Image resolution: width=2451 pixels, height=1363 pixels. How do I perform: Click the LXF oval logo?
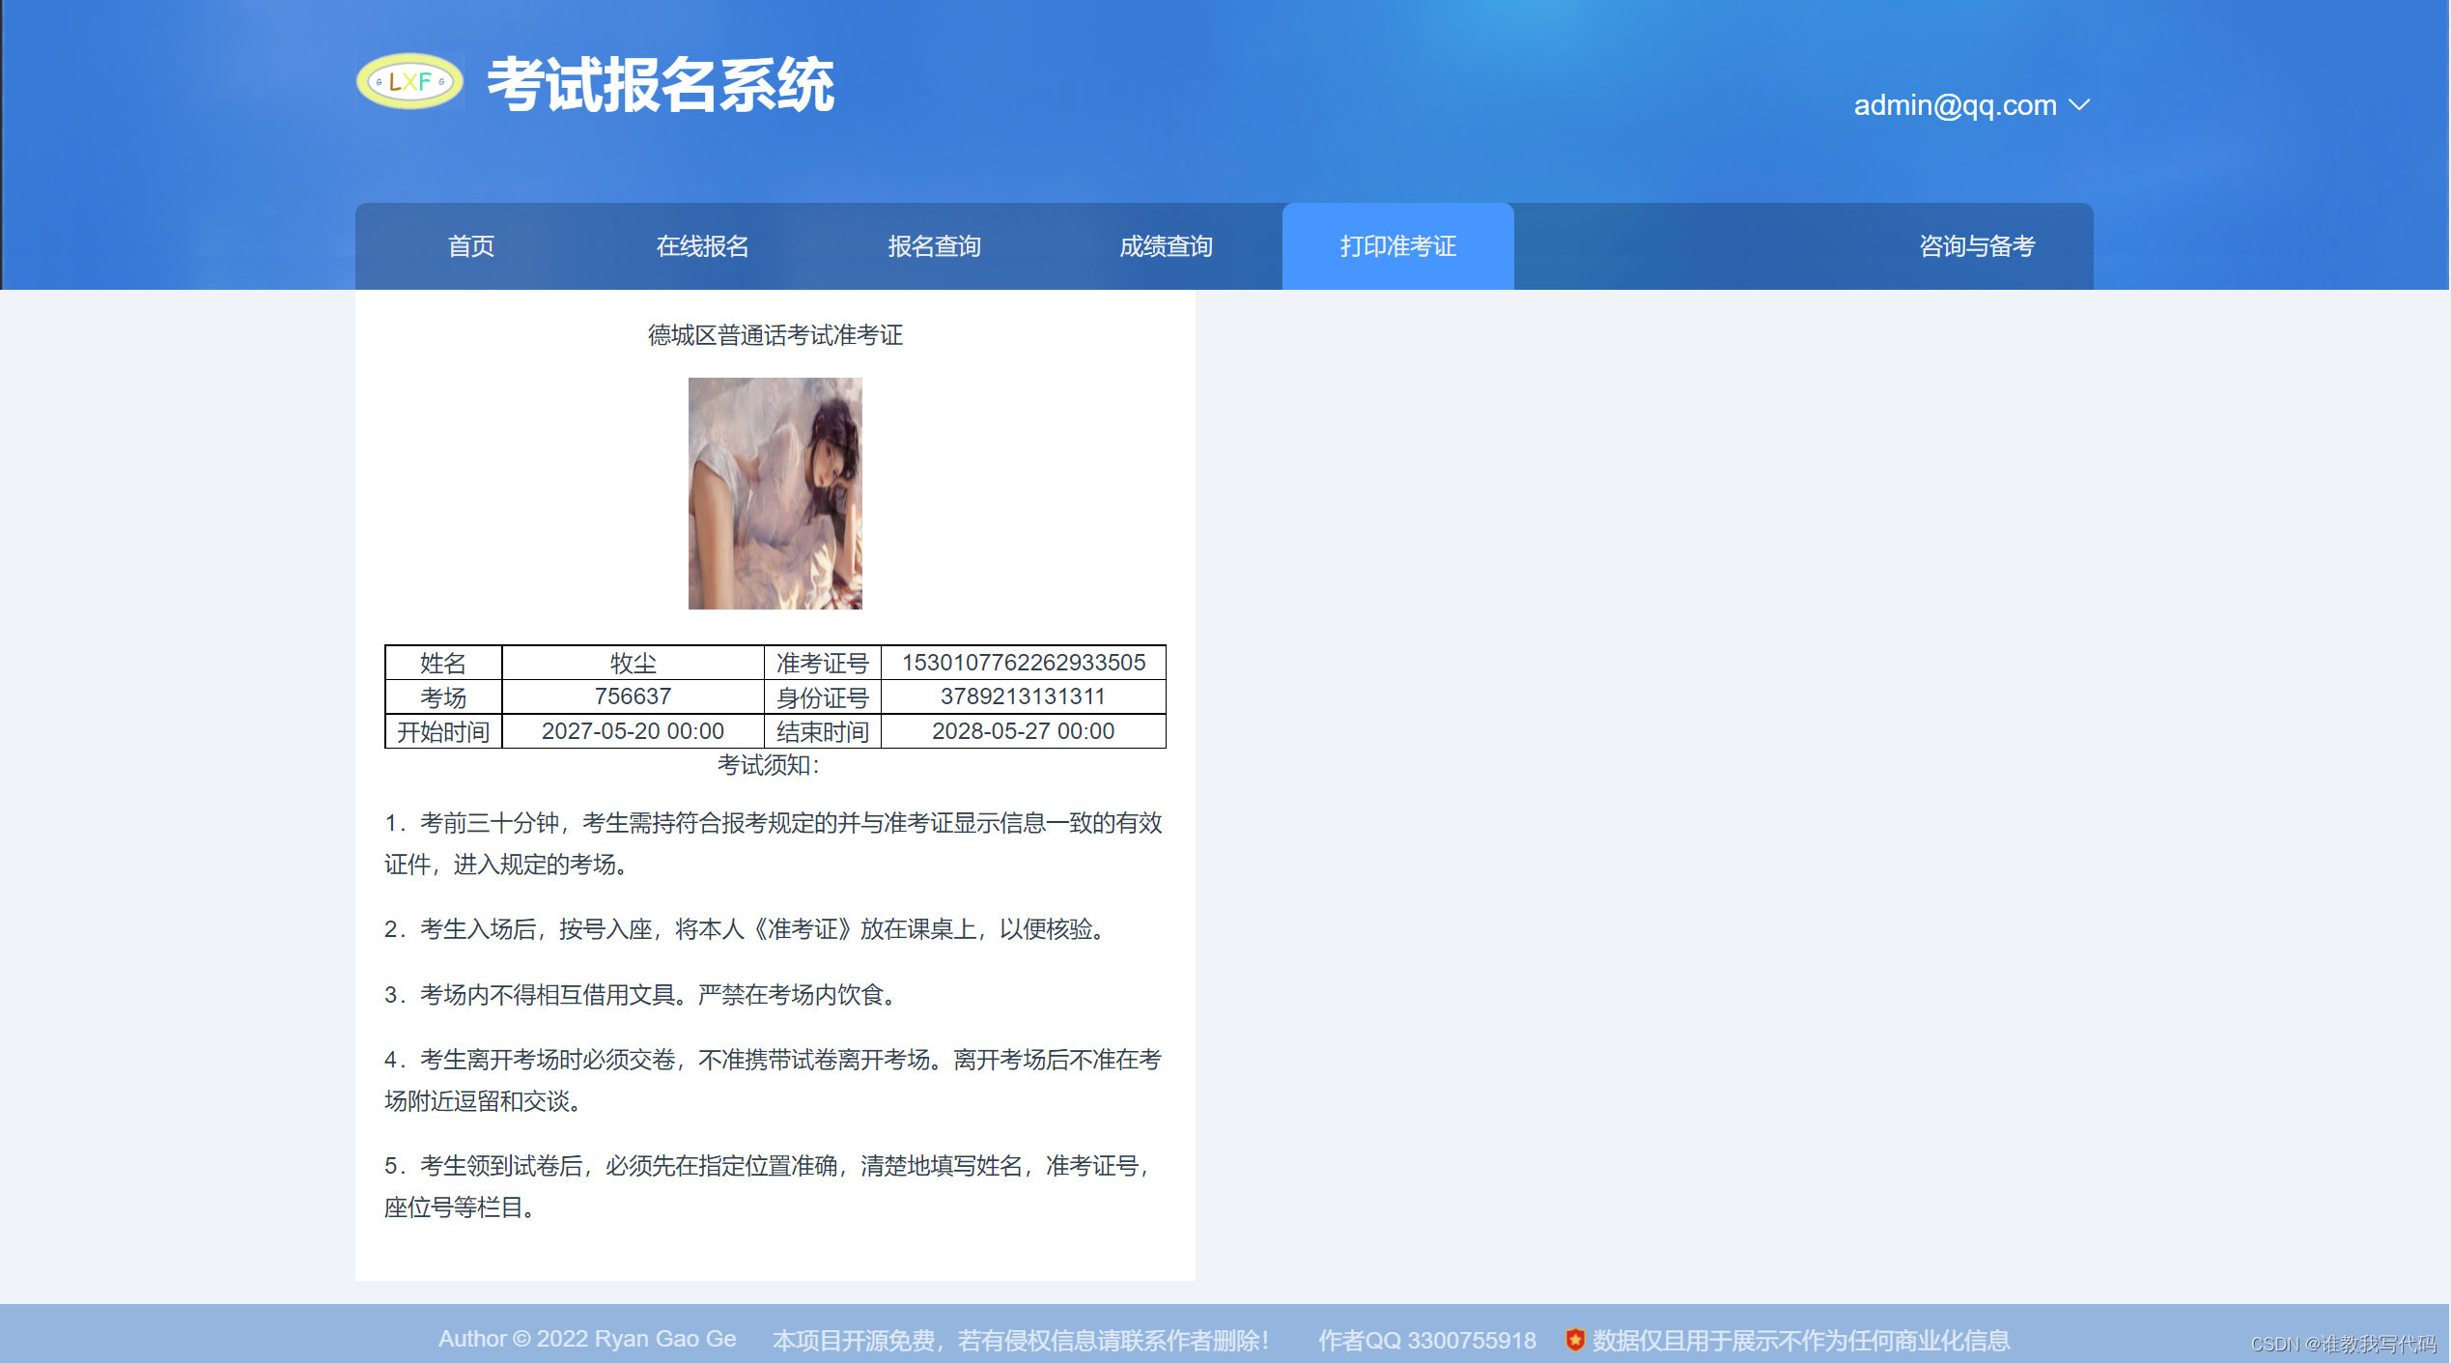(410, 82)
